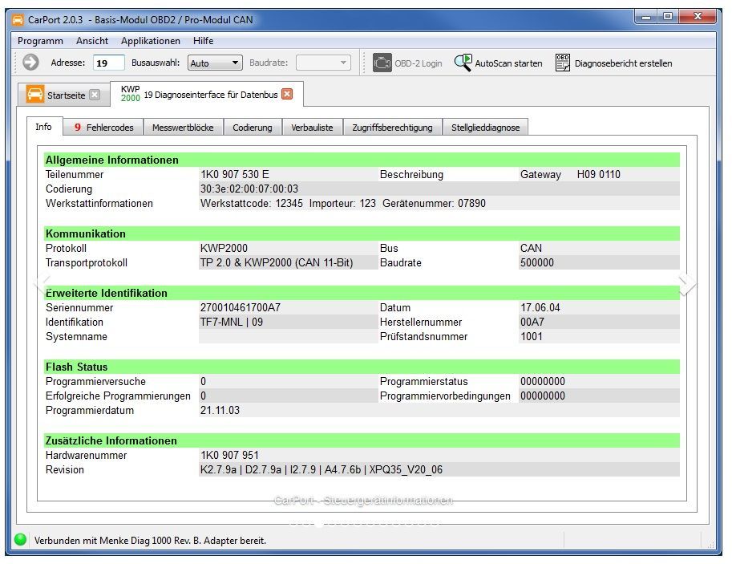Open the Hilfe menu
This screenshot has height=564, width=732.
(204, 41)
